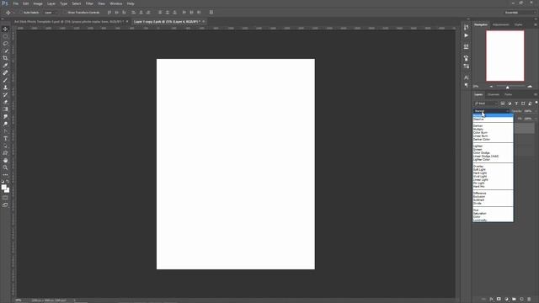This screenshot has height=303, width=539.
Task: Open the Actions panel play icon
Action: (466, 35)
